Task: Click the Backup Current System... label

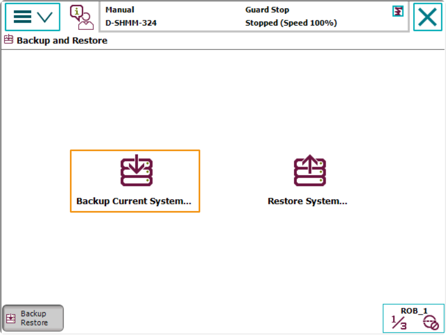Action: tap(135, 201)
